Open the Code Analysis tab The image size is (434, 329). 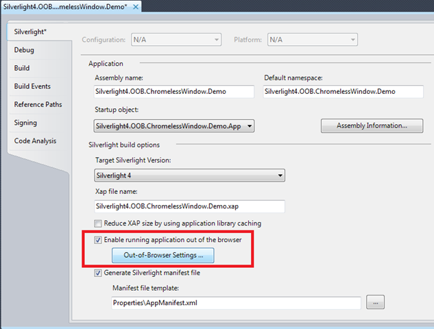pyautogui.click(x=35, y=141)
